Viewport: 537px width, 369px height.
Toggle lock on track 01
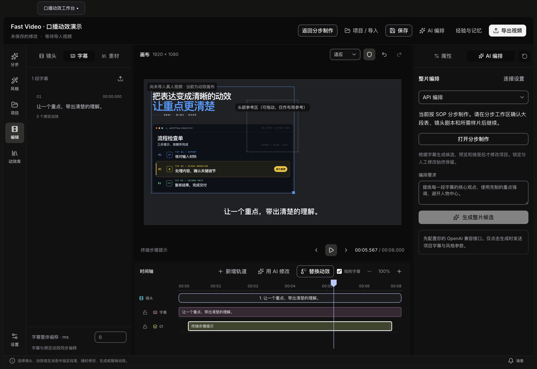point(145,327)
